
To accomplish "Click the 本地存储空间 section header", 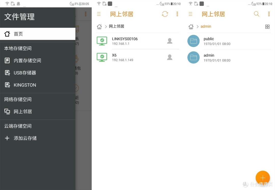I will pos(18,48).
